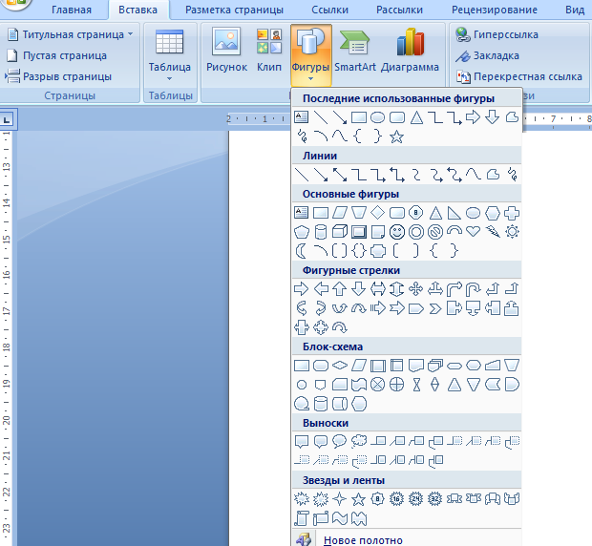Pick the scribble line shape in Линии
Image resolution: width=592 pixels, height=546 pixels.
(x=512, y=175)
